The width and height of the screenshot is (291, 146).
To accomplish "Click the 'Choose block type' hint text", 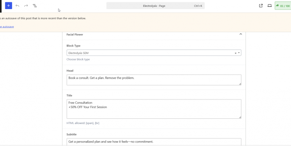I will [78, 59].
